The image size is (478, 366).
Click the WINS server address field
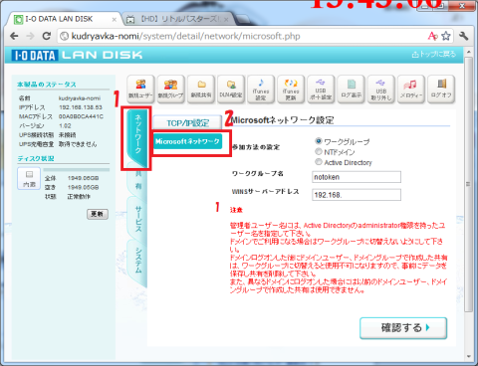pos(357,195)
